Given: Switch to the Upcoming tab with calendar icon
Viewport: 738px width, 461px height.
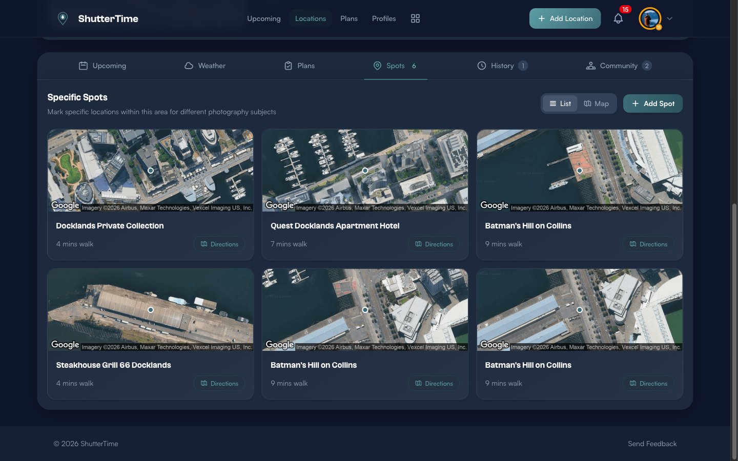Looking at the screenshot, I should pos(102,66).
